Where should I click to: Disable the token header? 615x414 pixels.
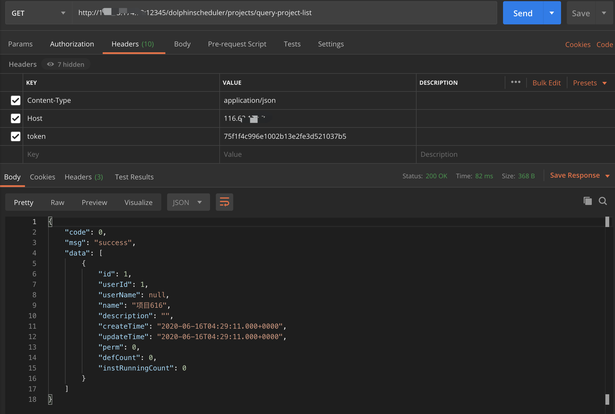(15, 136)
